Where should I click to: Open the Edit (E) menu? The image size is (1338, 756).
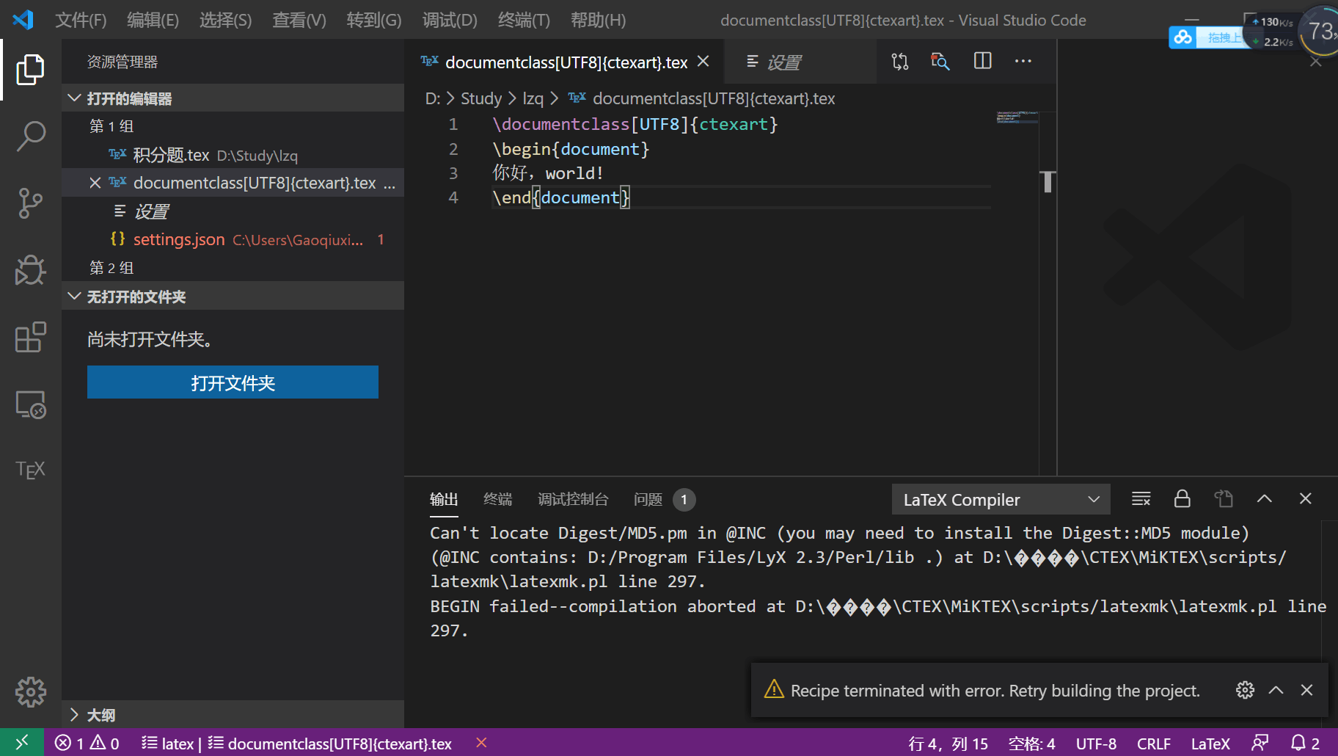(x=153, y=20)
